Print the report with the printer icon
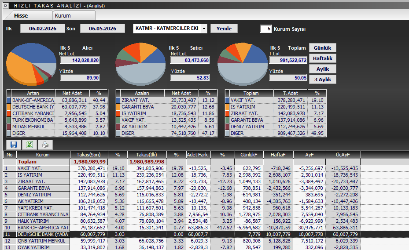 tap(45, 145)
